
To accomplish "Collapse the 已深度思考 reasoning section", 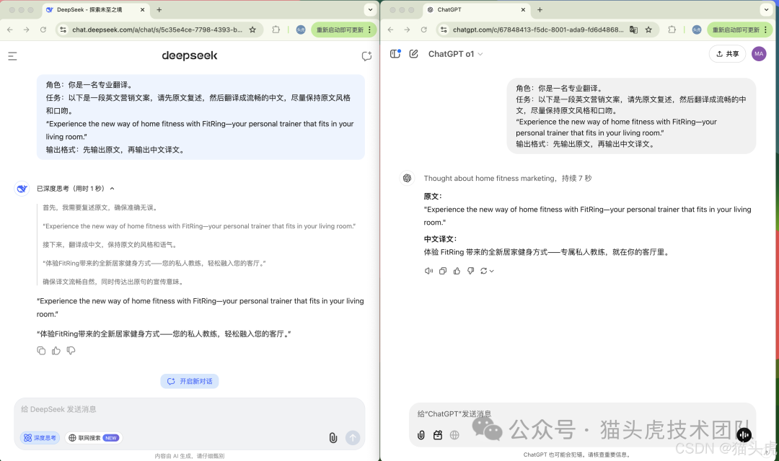I will 113,189.
